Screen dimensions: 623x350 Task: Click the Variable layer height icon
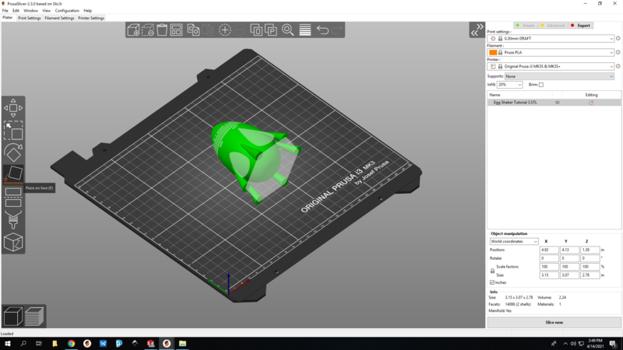coord(305,30)
